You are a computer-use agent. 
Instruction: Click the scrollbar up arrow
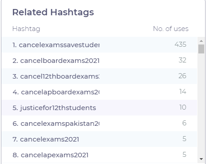point(201,41)
